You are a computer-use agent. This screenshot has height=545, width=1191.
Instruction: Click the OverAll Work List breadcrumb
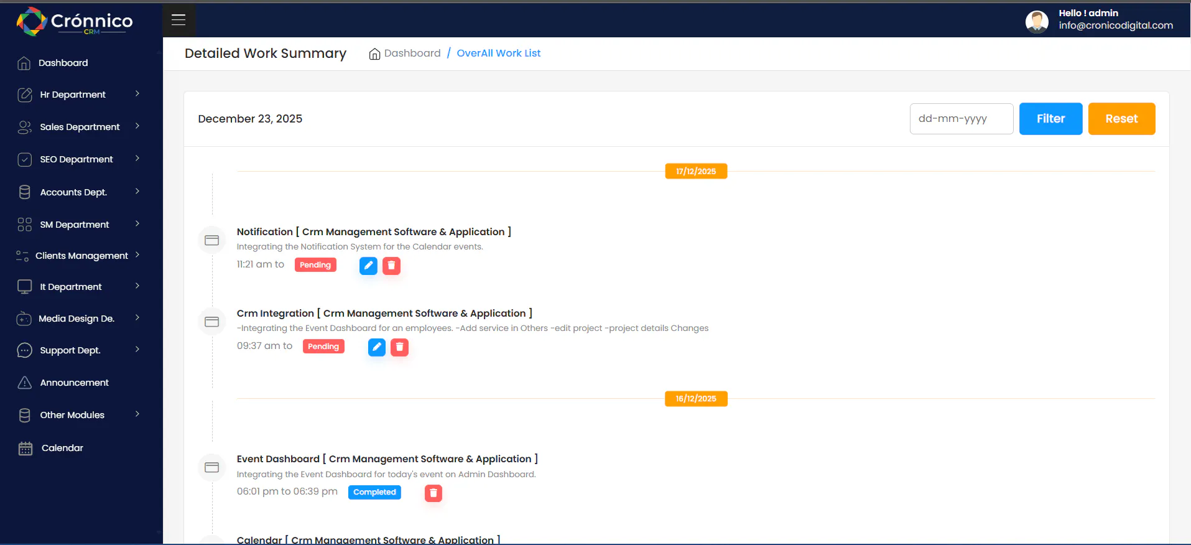(x=499, y=54)
